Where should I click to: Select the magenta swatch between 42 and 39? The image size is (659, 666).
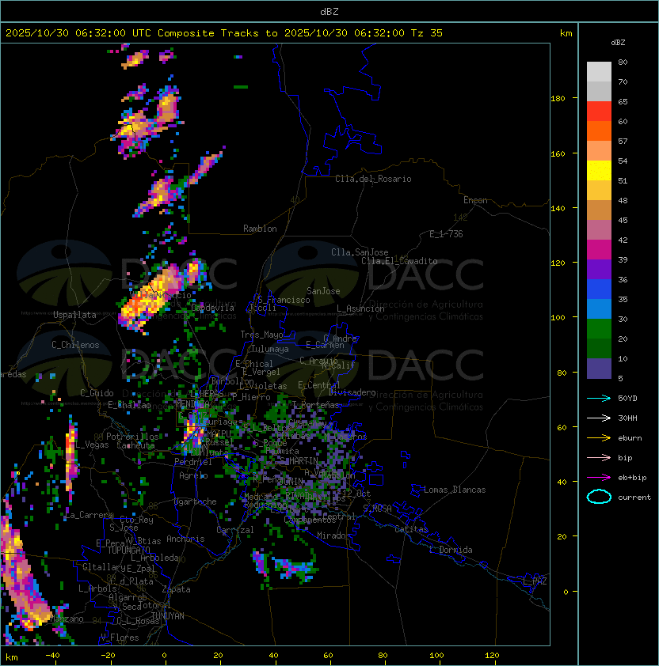599,250
